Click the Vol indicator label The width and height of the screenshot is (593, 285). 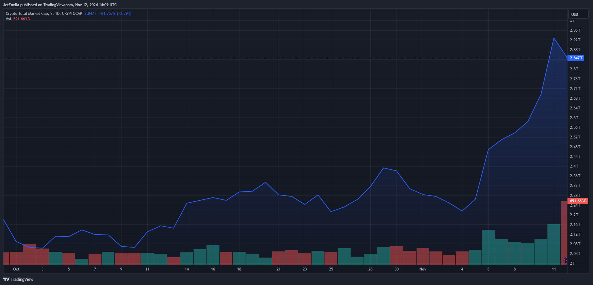pos(8,19)
